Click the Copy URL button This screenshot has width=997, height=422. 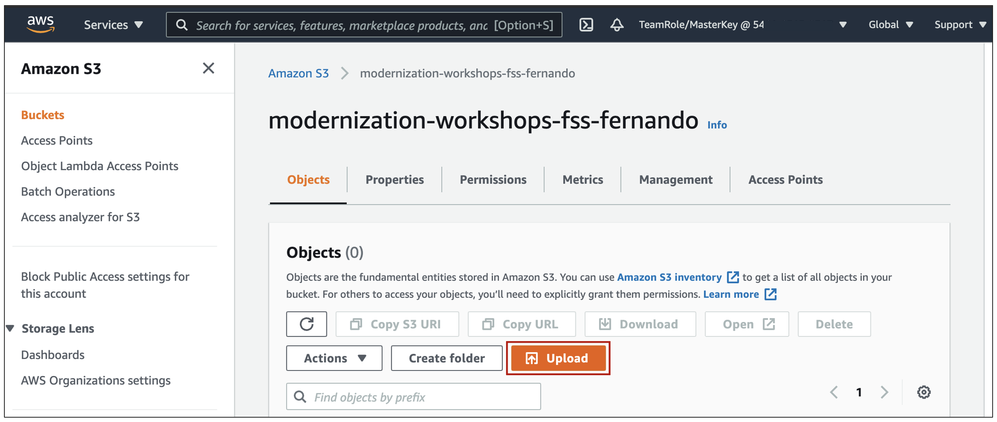tap(522, 324)
